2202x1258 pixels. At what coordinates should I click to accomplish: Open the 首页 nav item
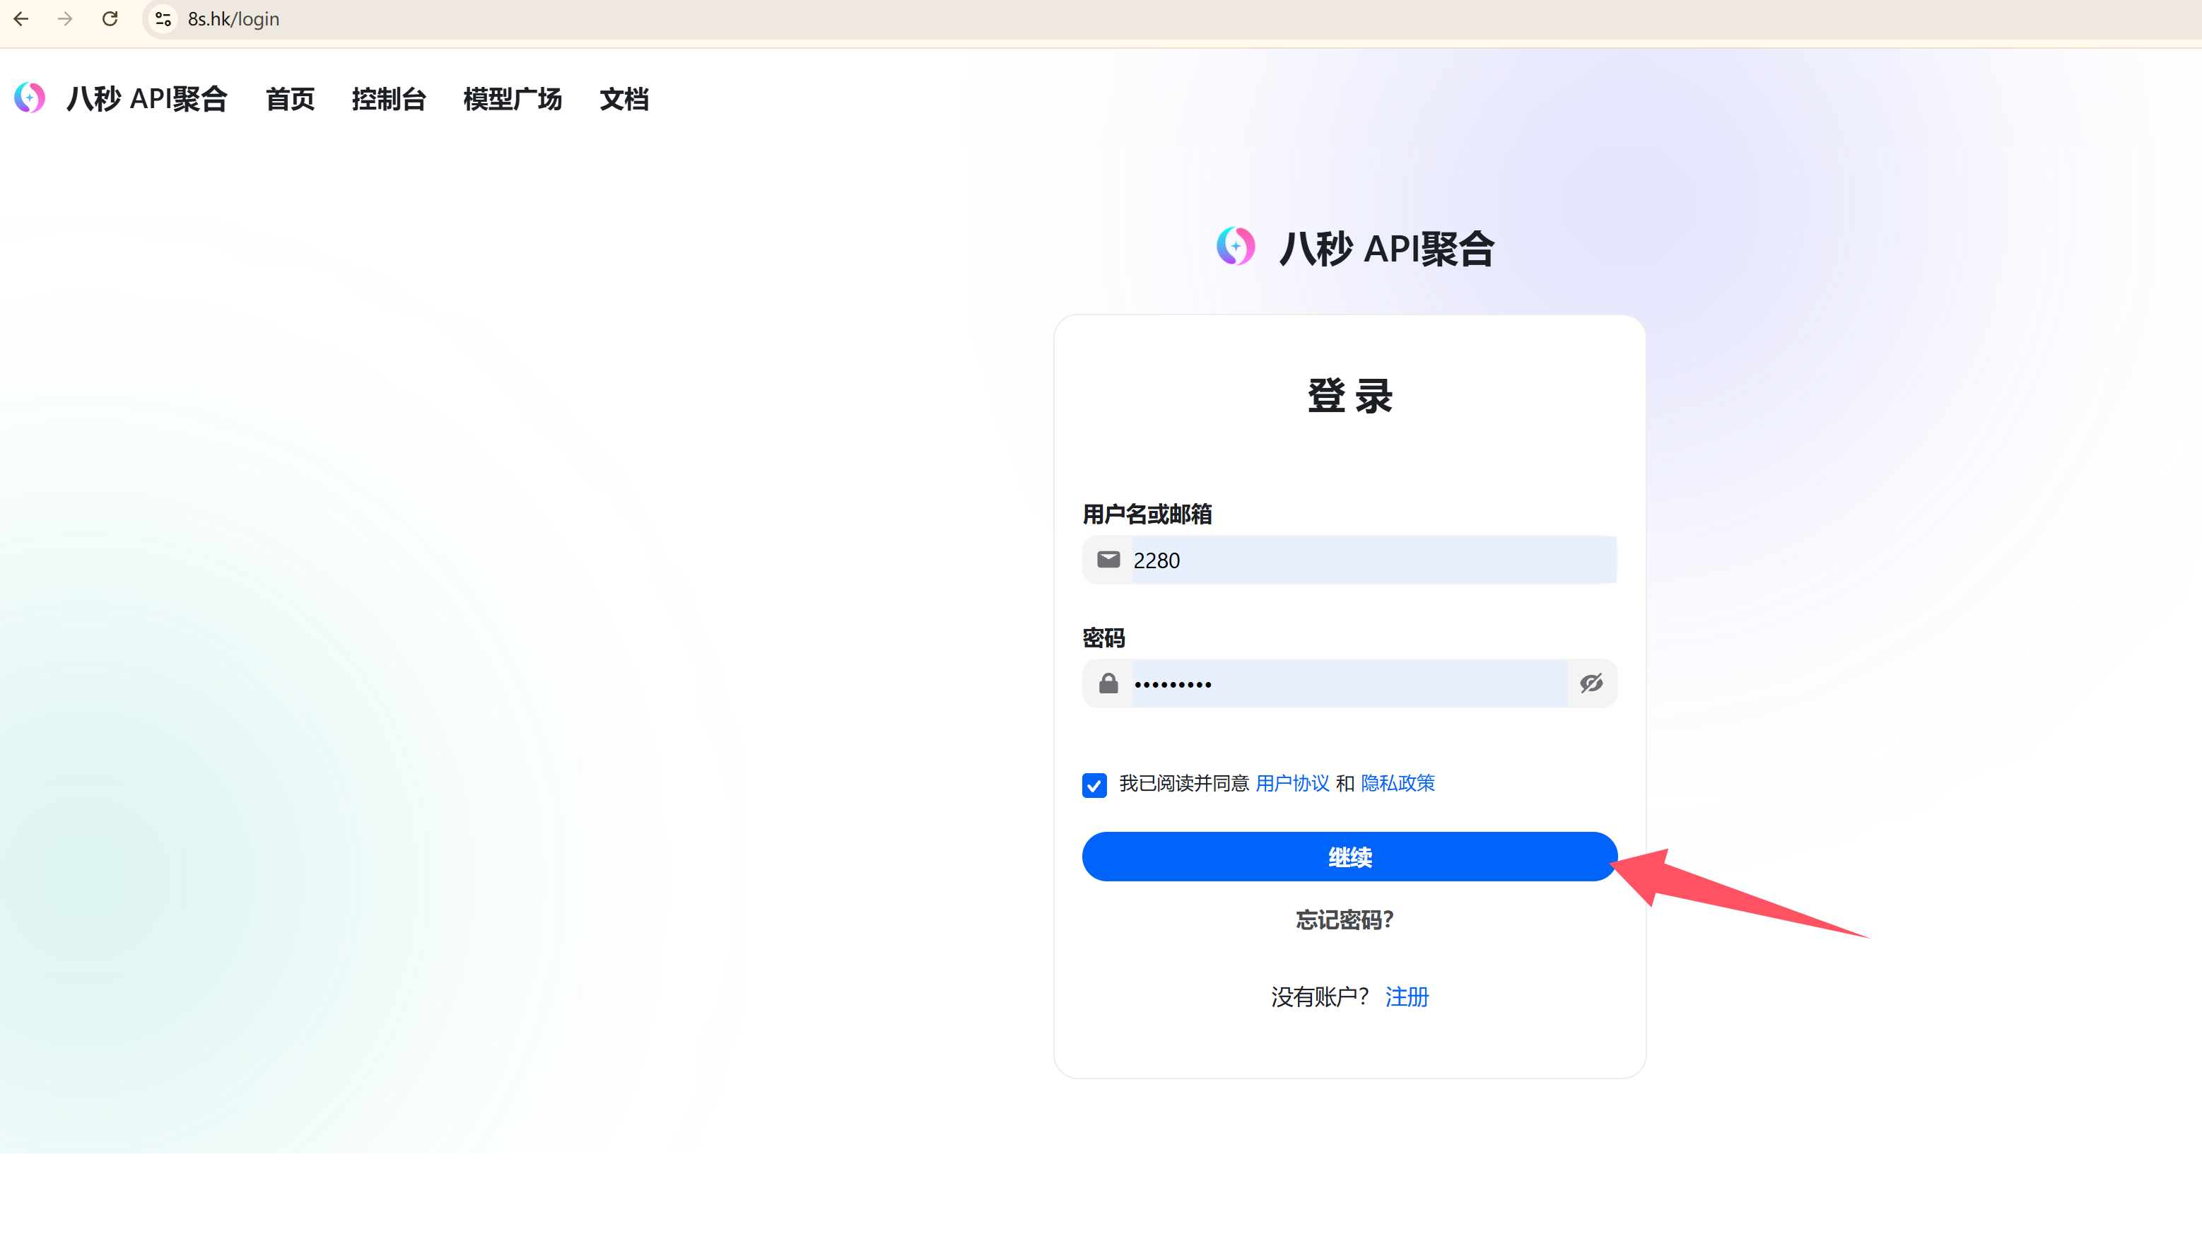(291, 100)
